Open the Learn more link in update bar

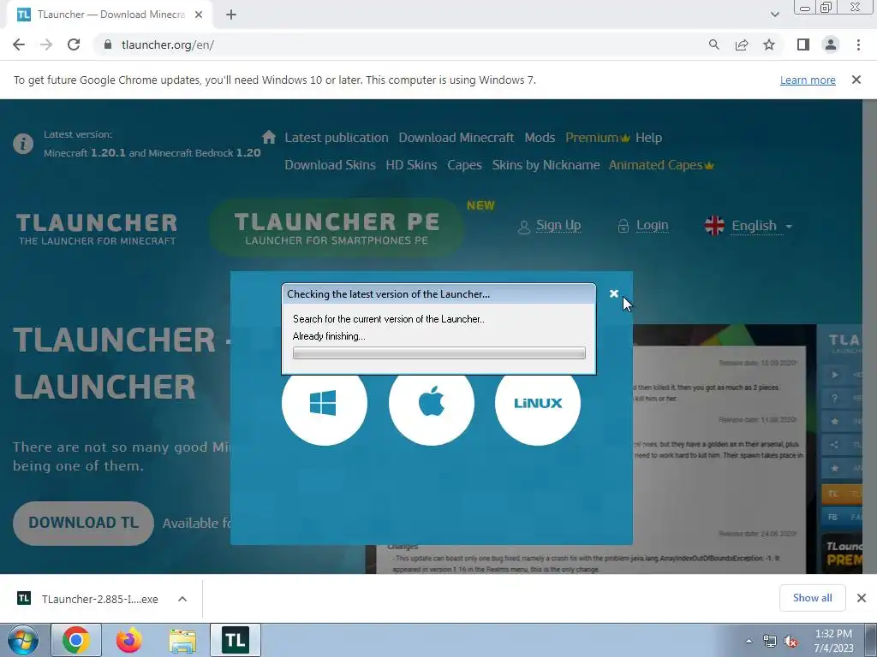[808, 80]
